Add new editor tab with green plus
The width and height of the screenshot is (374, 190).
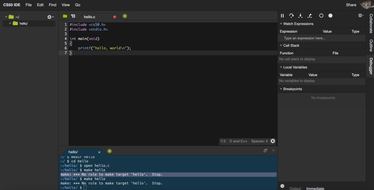click(x=125, y=16)
